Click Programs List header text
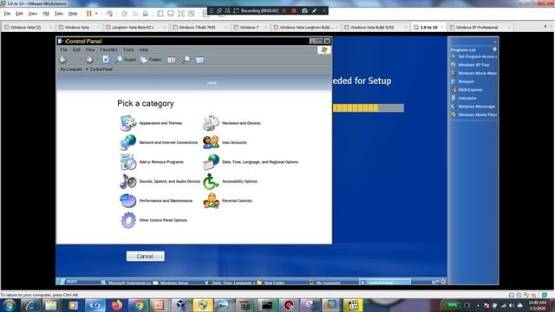This screenshot has height=312, width=555. (x=463, y=50)
